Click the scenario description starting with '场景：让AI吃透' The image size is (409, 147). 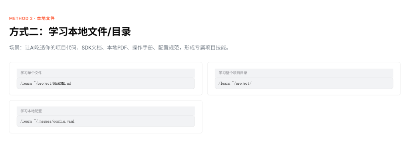point(119,48)
